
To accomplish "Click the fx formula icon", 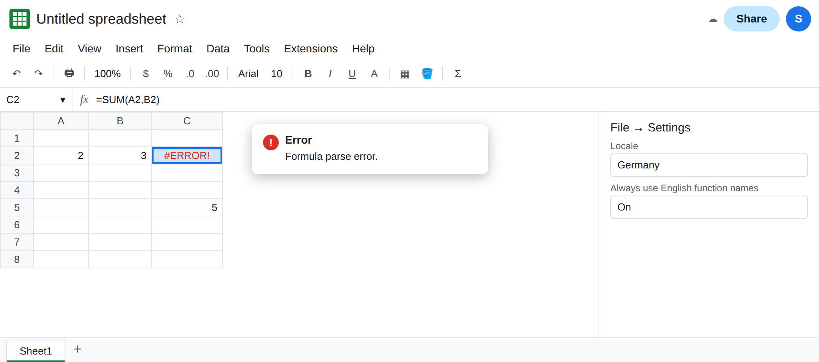I will coord(84,100).
